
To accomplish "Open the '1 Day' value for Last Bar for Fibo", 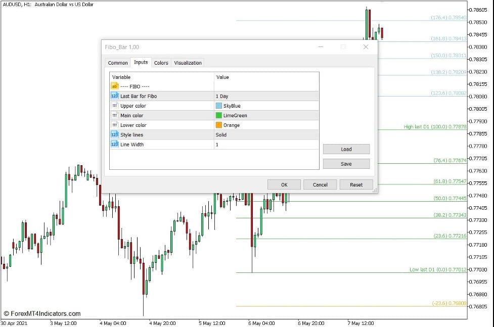I will click(x=266, y=96).
